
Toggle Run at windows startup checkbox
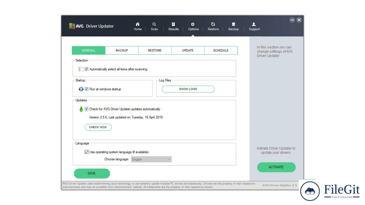(86, 89)
